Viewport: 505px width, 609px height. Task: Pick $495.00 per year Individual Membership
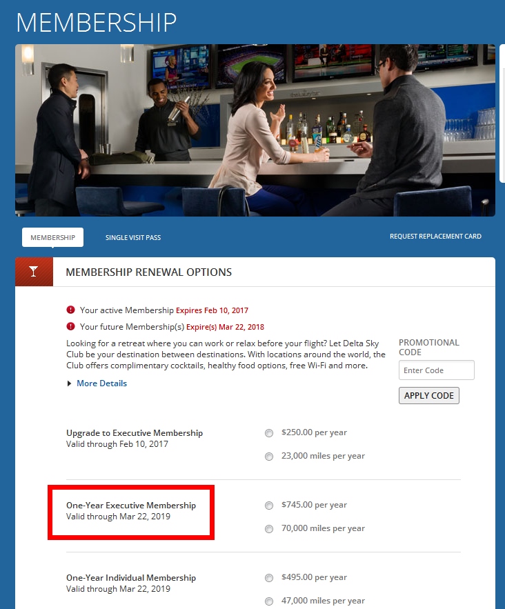pos(269,578)
